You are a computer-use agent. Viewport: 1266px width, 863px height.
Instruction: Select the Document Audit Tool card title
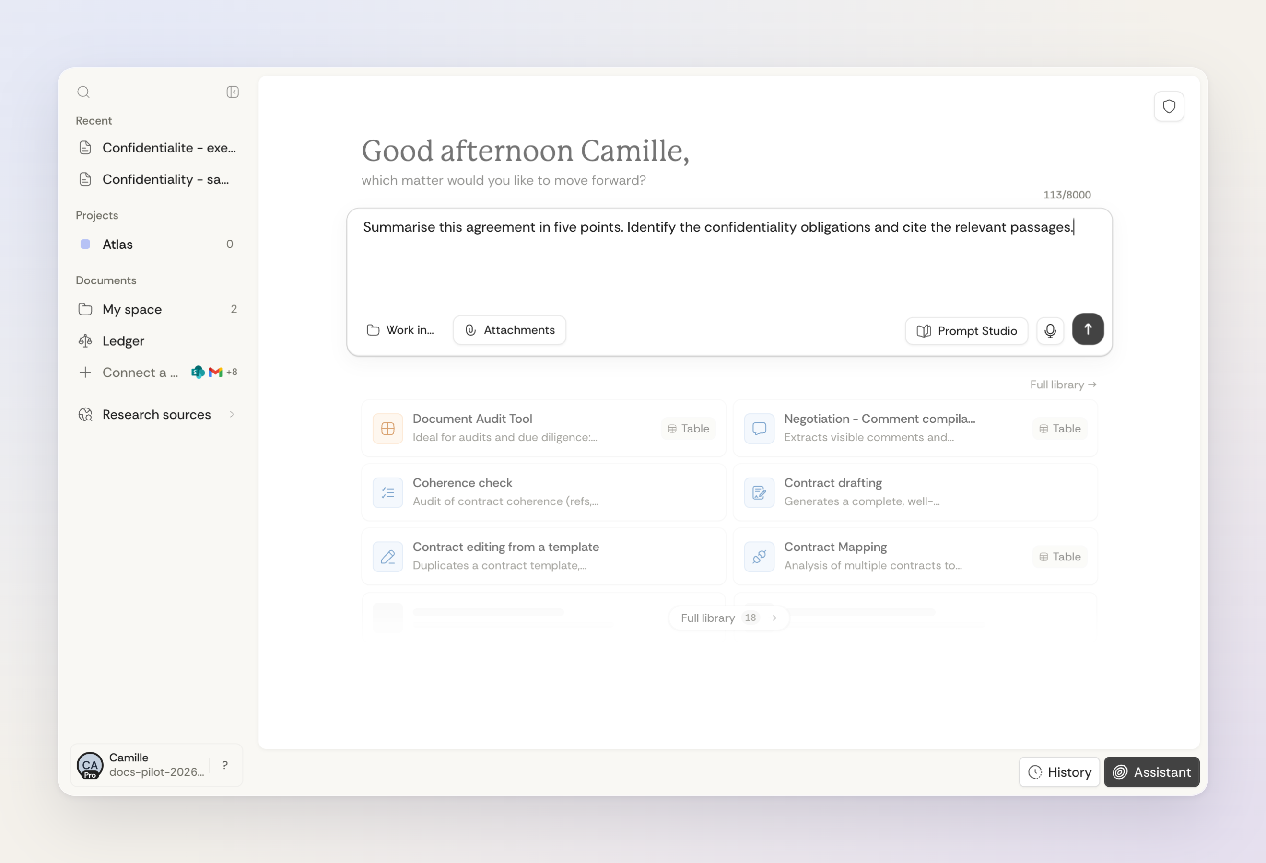472,419
